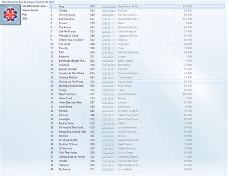Click the artist "Pitbull"
This screenshot has height=176, width=228.
[122, 123]
